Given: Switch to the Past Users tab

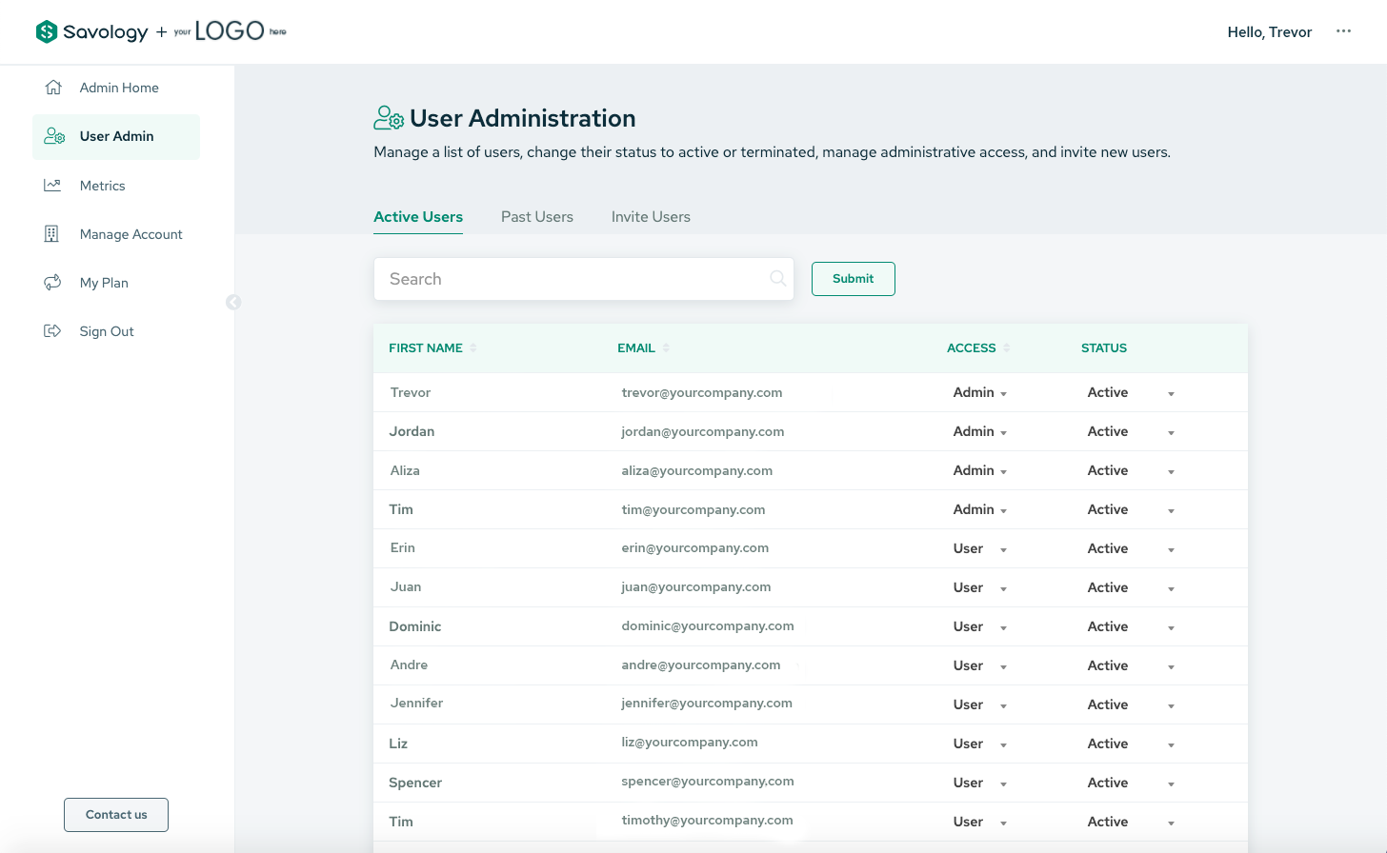Looking at the screenshot, I should pyautogui.click(x=537, y=217).
